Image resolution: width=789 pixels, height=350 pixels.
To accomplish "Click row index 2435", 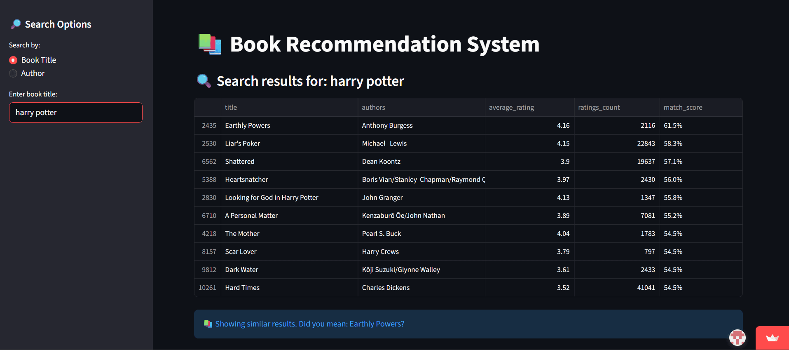I will 208,125.
